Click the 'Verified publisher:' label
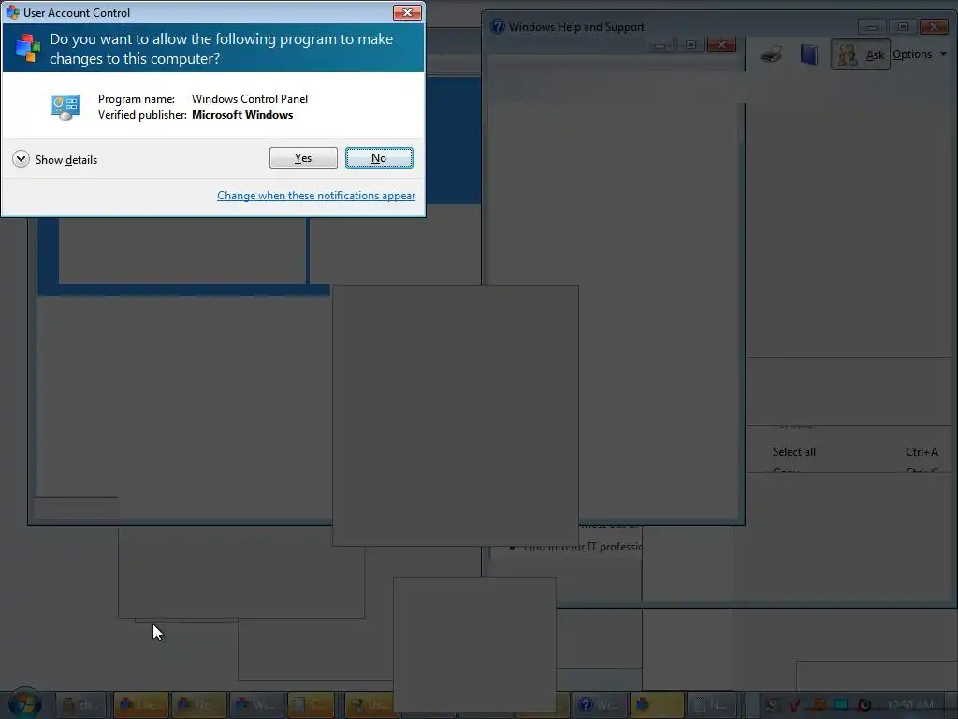Image resolution: width=958 pixels, height=719 pixels. (142, 115)
